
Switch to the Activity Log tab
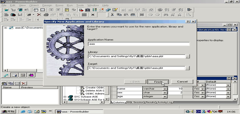[x=165, y=102]
